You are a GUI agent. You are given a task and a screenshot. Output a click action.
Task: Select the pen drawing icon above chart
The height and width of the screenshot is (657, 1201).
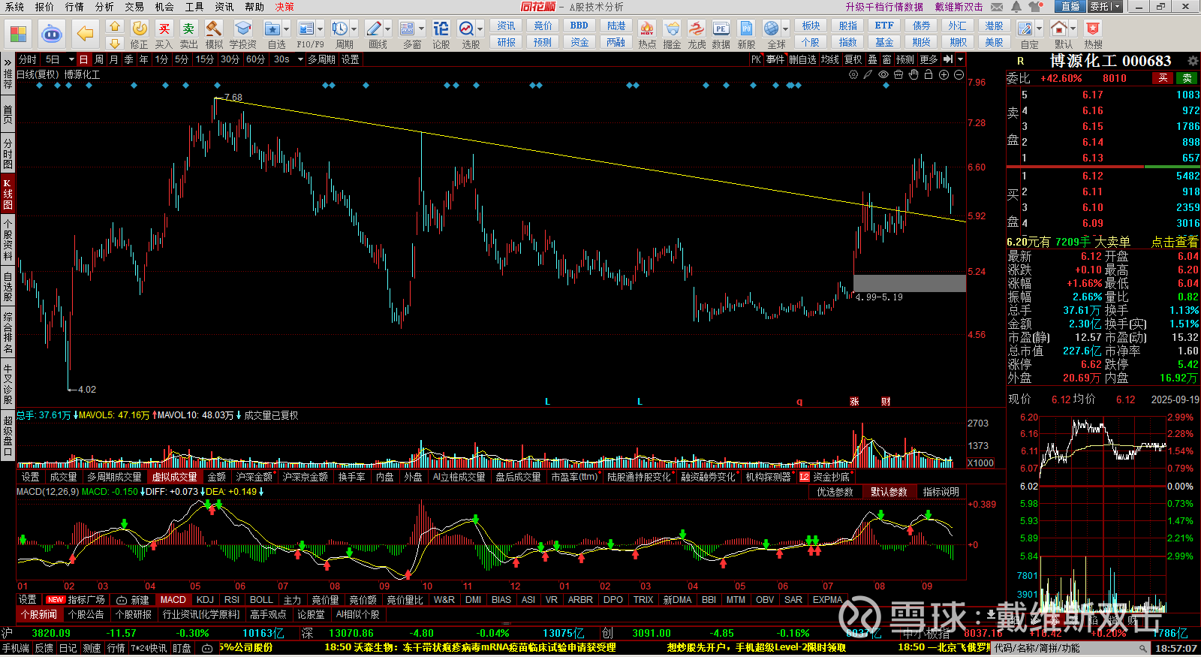coord(868,74)
